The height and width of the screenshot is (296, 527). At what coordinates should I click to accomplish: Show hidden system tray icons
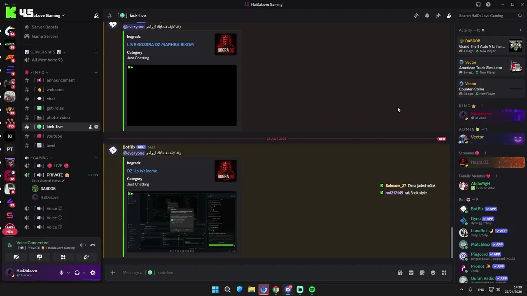coord(462,290)
